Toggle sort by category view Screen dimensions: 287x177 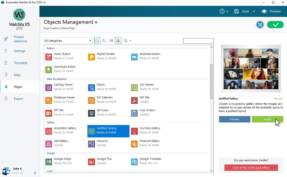coord(97,41)
